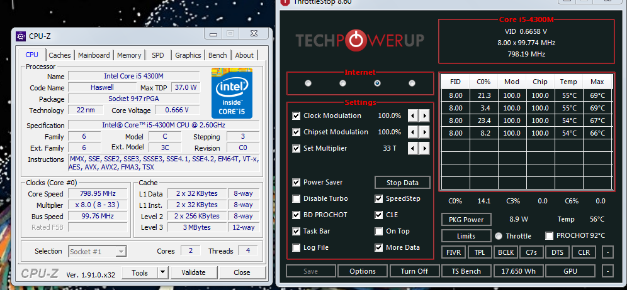The width and height of the screenshot is (627, 290).
Task: Switch to the Memory tab
Action: [x=129, y=55]
